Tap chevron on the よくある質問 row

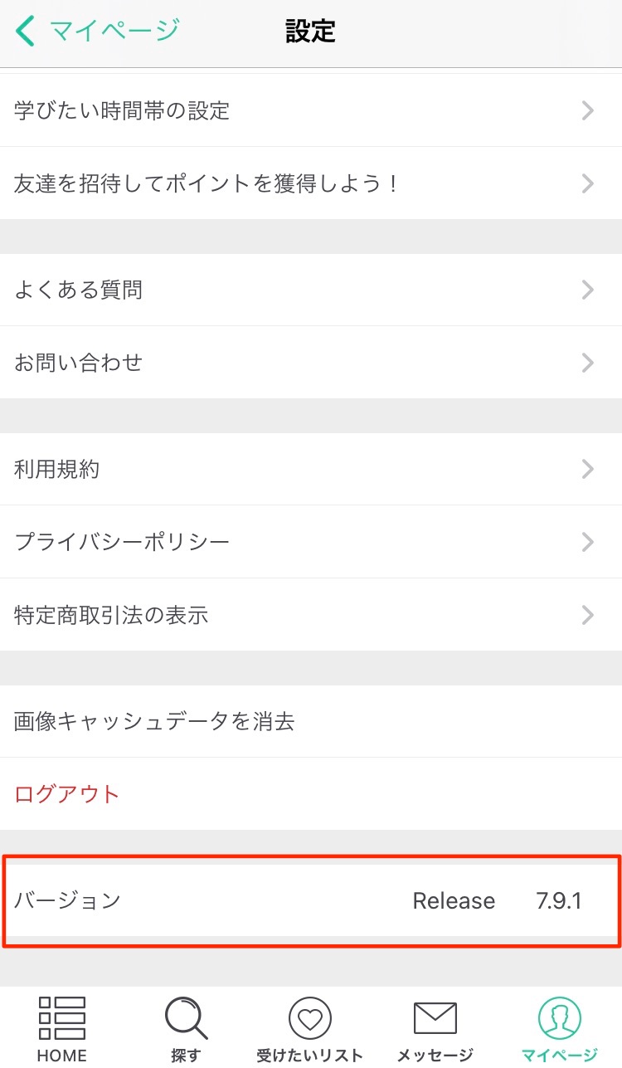(588, 290)
